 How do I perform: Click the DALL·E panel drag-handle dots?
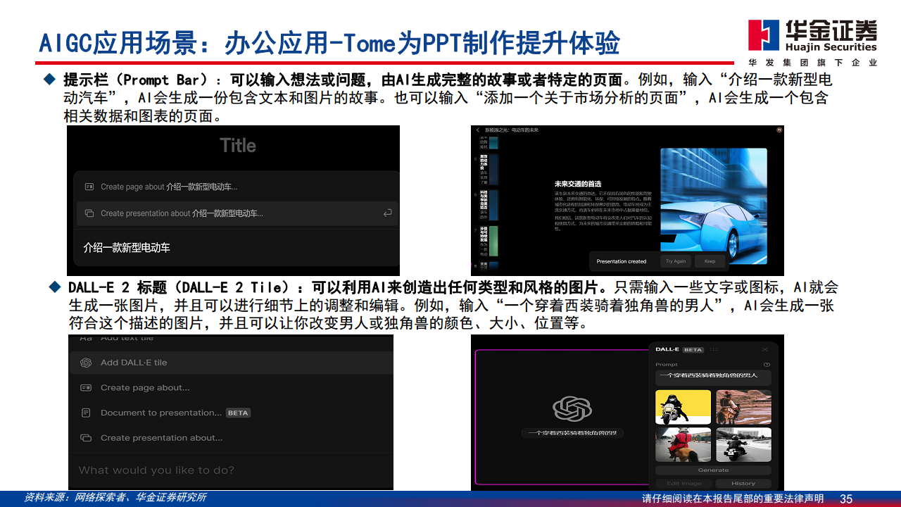click(713, 349)
